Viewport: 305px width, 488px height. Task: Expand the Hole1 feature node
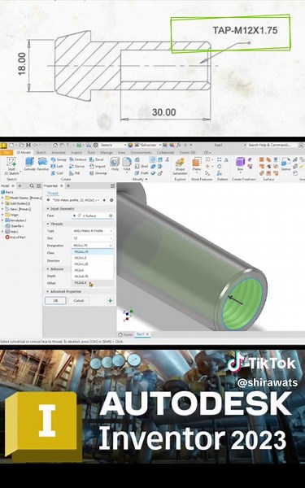click(2, 232)
